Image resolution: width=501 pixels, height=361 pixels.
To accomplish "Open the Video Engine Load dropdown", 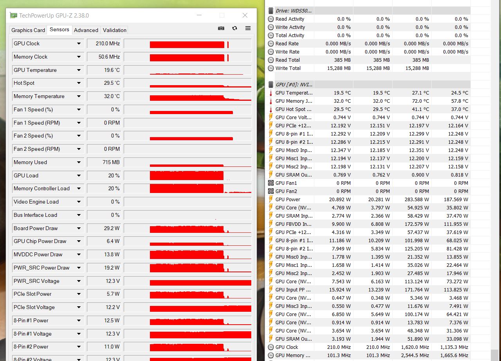I will click(x=79, y=202).
